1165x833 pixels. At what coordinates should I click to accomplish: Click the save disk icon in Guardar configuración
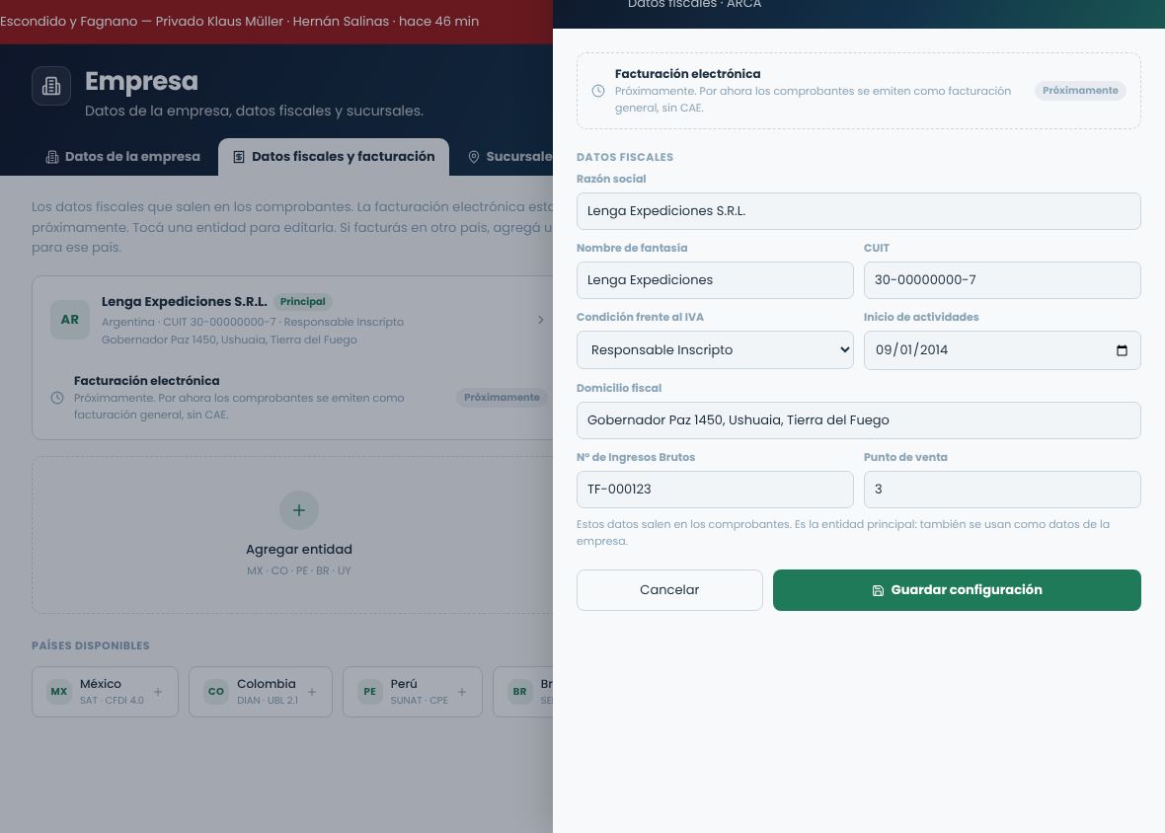(878, 590)
